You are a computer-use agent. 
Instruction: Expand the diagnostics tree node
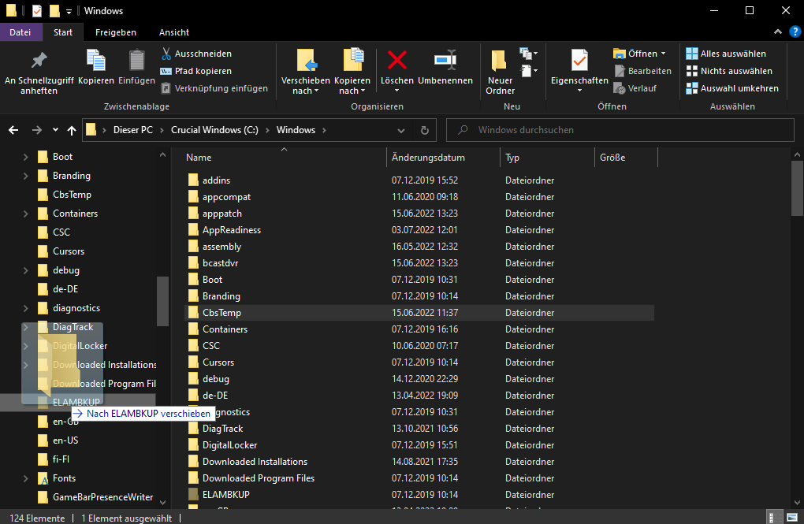26,308
